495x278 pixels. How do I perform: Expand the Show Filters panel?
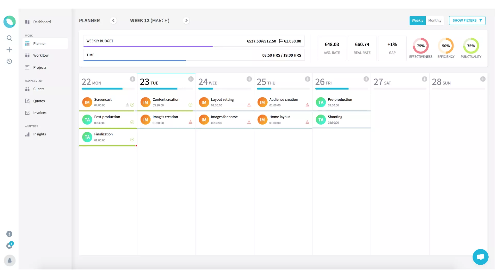(467, 20)
